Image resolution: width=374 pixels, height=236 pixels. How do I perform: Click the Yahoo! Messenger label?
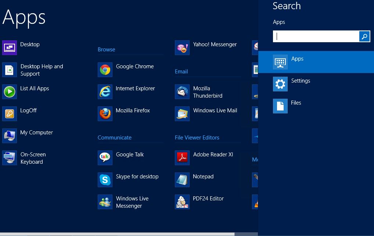[215, 44]
